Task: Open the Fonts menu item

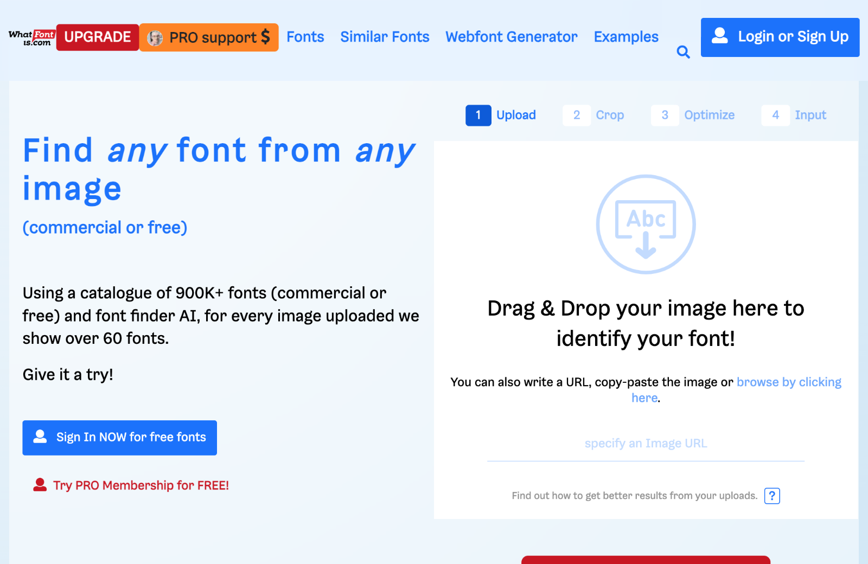Action: (x=305, y=37)
